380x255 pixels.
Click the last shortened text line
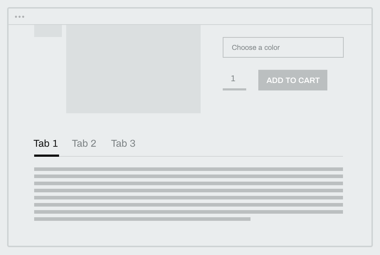pyautogui.click(x=142, y=219)
